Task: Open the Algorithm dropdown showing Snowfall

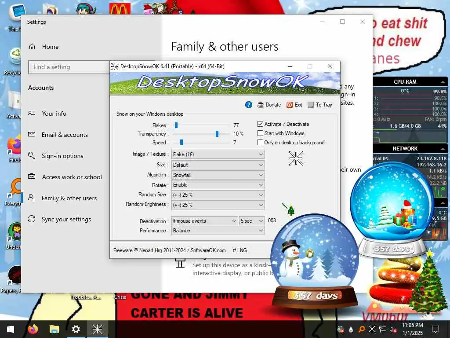Action: pos(218,175)
